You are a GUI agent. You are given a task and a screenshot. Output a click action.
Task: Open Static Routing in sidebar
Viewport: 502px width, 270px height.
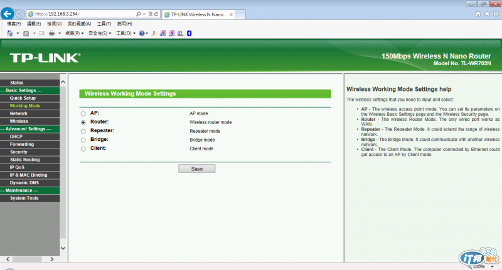[x=29, y=160]
